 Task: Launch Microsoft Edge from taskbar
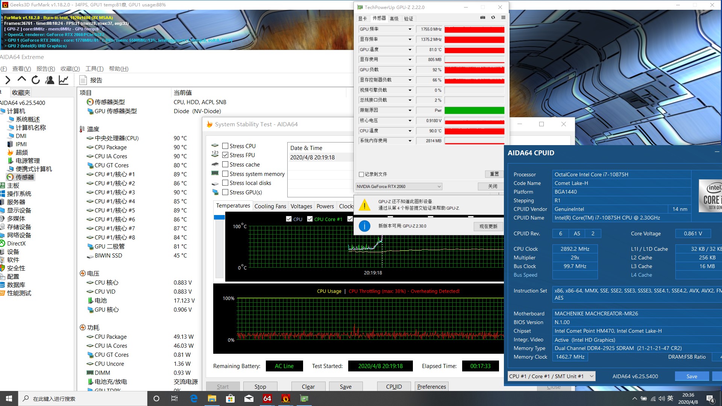pos(194,398)
